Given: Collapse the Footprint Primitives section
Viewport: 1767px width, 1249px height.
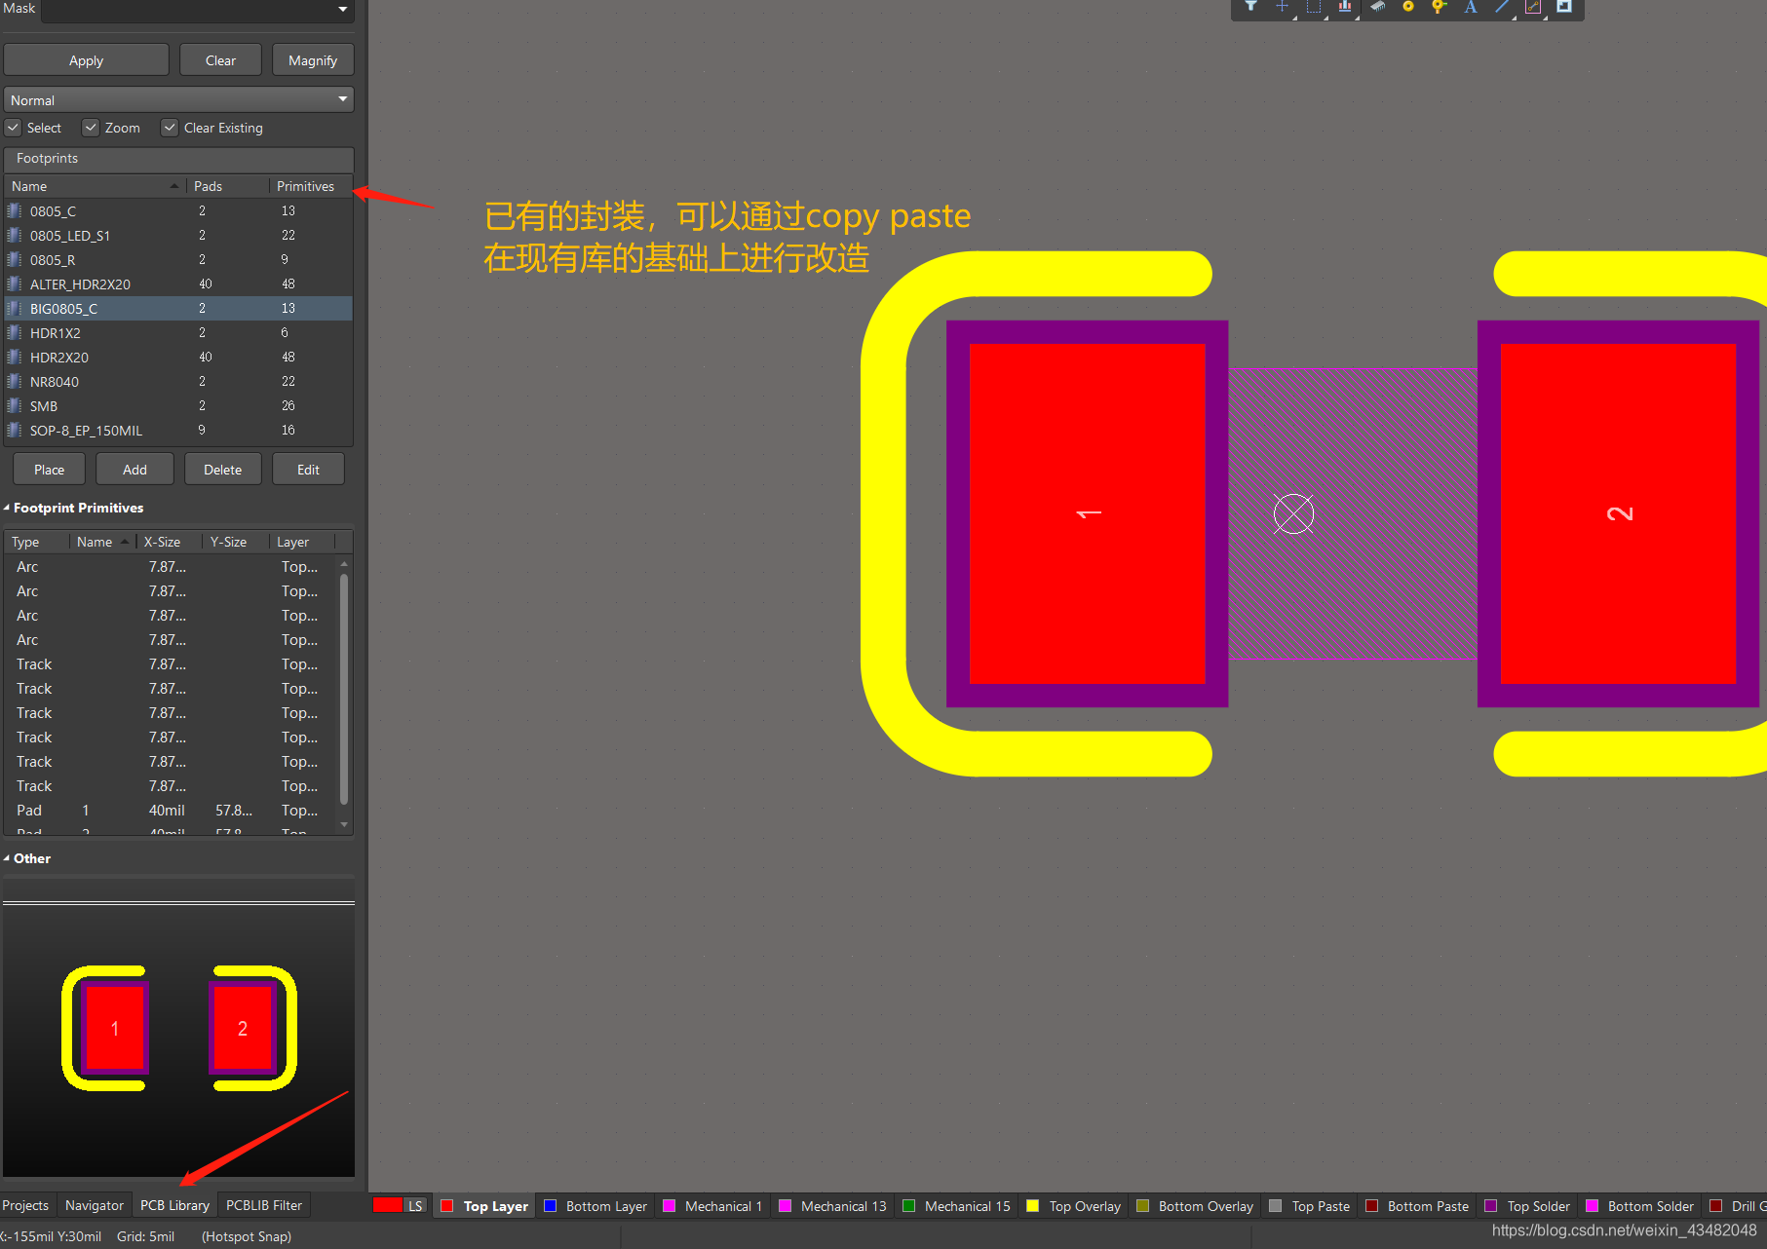Looking at the screenshot, I should click(7, 508).
